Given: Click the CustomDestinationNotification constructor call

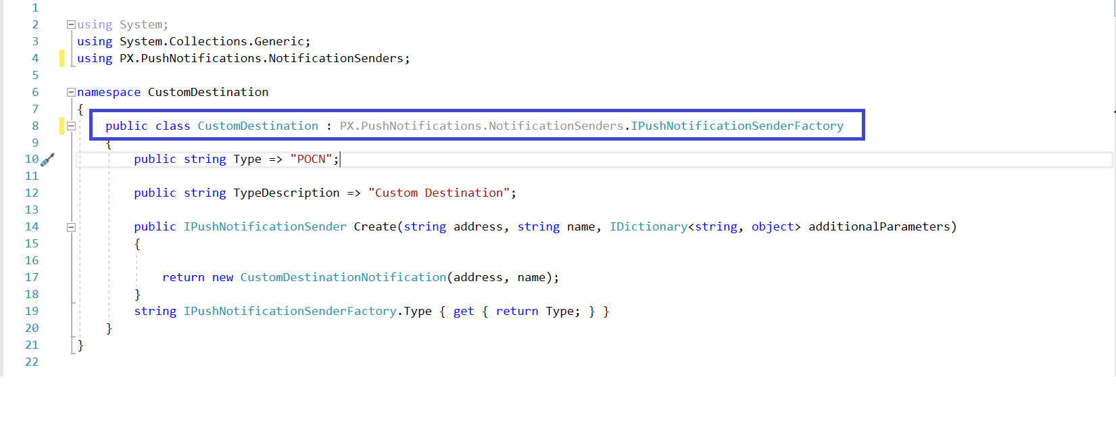Looking at the screenshot, I should coord(343,277).
